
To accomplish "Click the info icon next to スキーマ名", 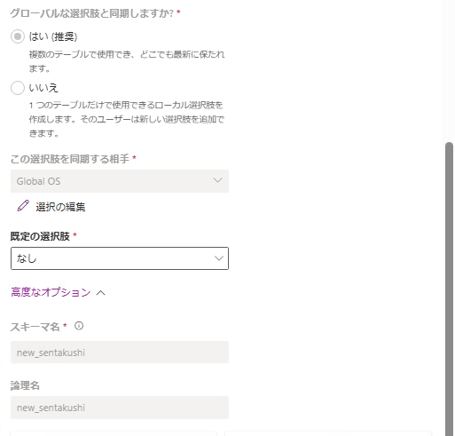I will pyautogui.click(x=79, y=326).
